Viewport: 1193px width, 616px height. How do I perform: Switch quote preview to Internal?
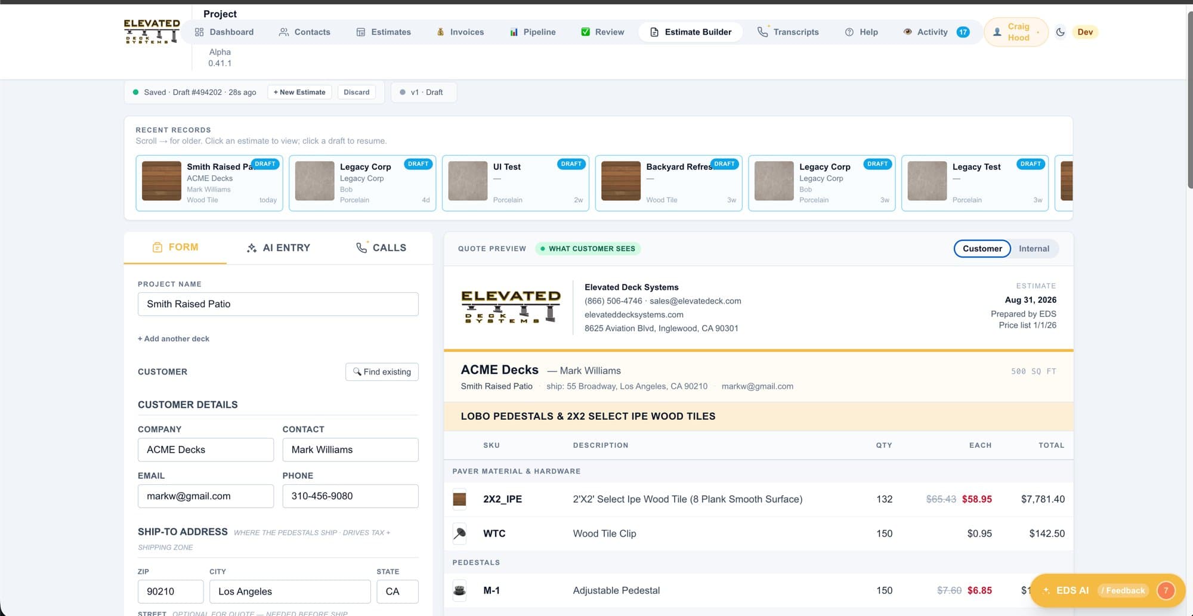[1034, 249]
